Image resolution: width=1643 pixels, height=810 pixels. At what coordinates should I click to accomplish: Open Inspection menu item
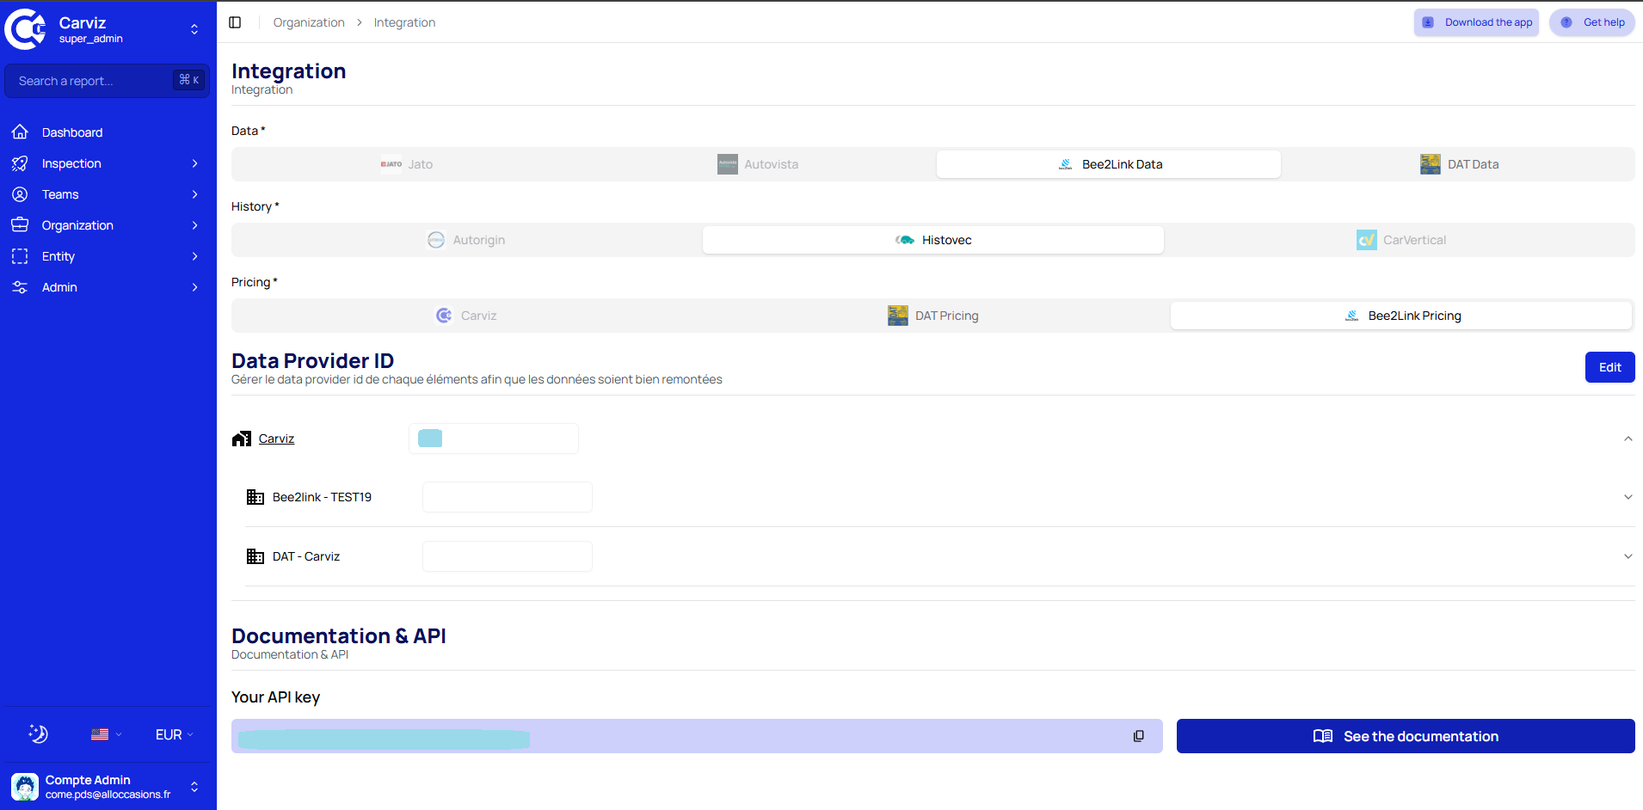tap(108, 163)
